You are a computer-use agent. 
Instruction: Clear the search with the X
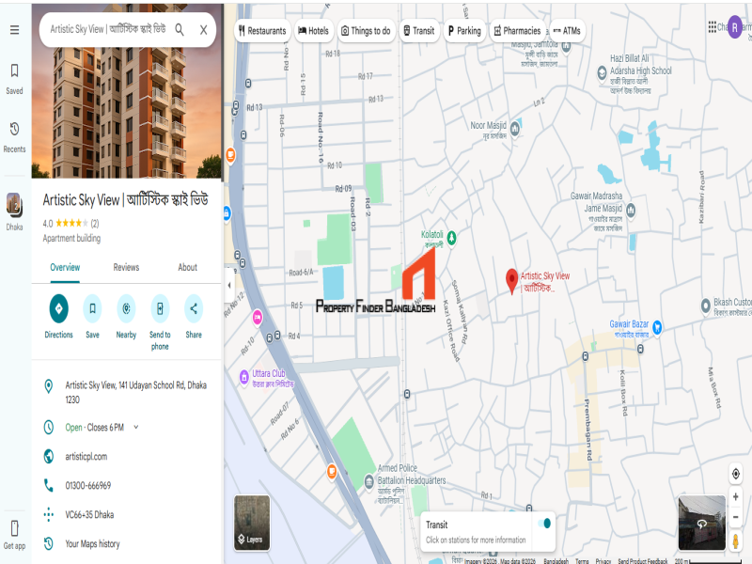(203, 30)
